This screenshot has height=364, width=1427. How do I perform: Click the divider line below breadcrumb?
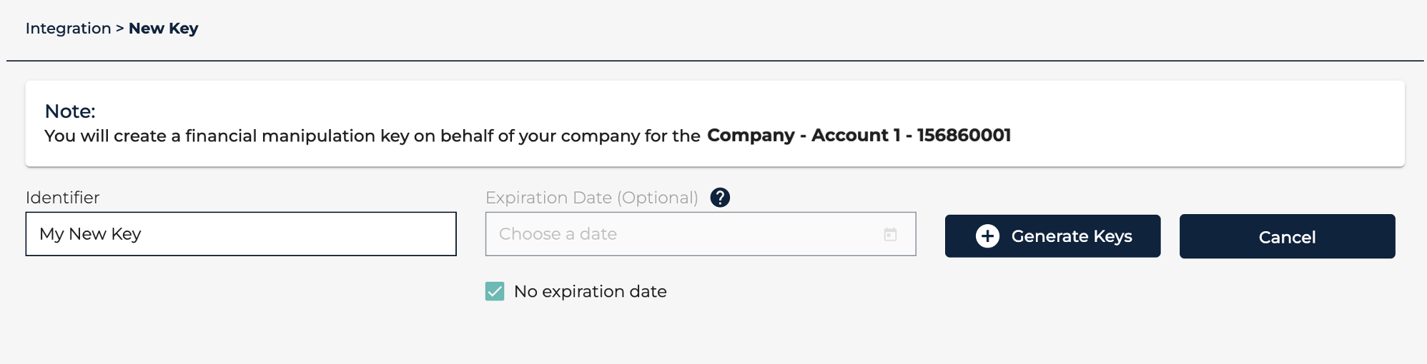tap(715, 61)
